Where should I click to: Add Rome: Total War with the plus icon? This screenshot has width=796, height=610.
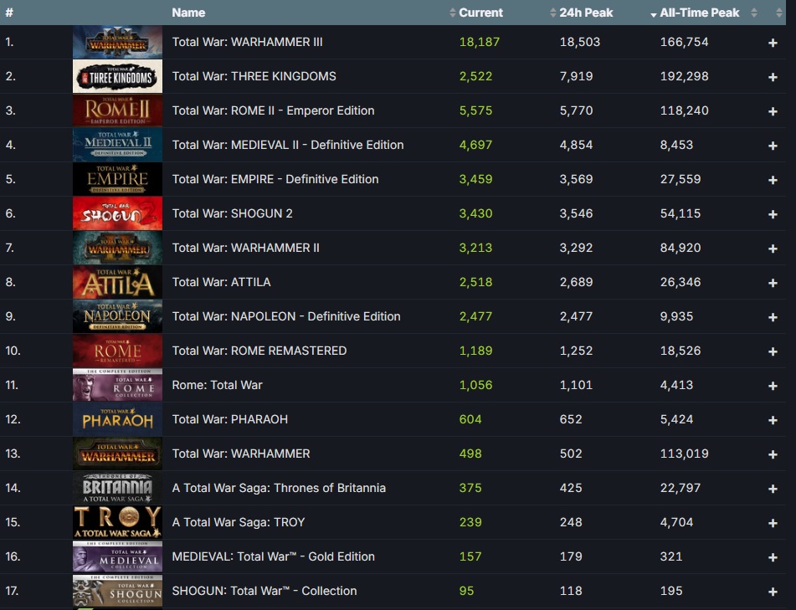pyautogui.click(x=773, y=386)
